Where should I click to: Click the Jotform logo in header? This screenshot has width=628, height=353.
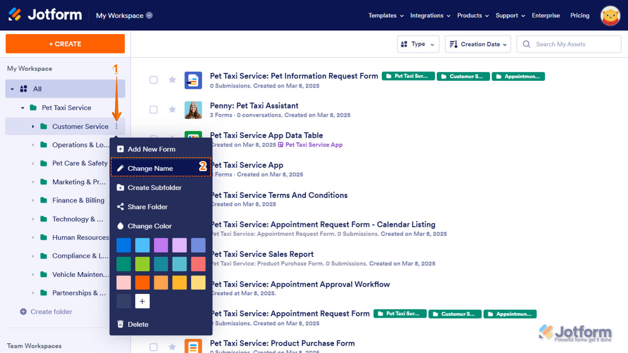[45, 15]
